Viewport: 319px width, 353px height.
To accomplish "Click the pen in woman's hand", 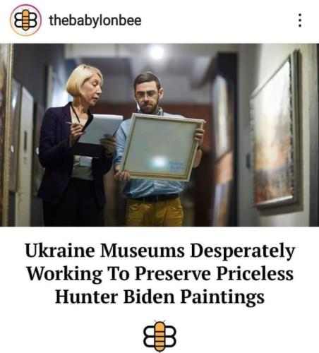I will (73, 124).
